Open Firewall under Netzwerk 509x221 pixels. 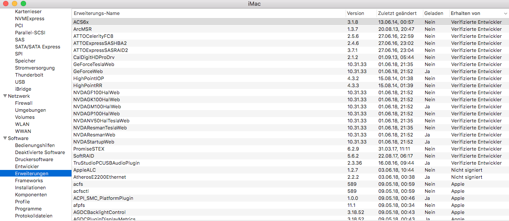coord(24,103)
